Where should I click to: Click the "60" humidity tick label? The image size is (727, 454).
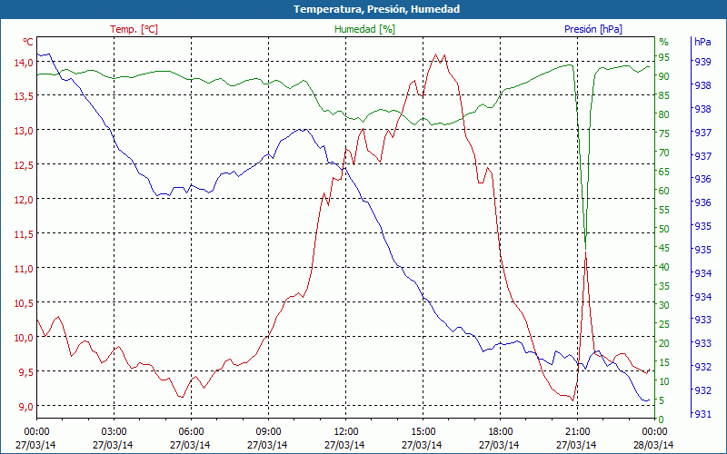click(664, 191)
